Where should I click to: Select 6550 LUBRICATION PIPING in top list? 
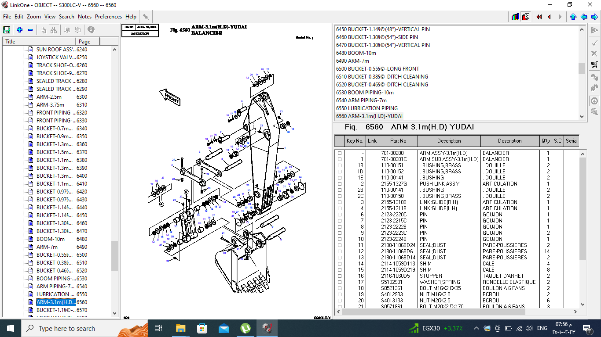[367, 108]
